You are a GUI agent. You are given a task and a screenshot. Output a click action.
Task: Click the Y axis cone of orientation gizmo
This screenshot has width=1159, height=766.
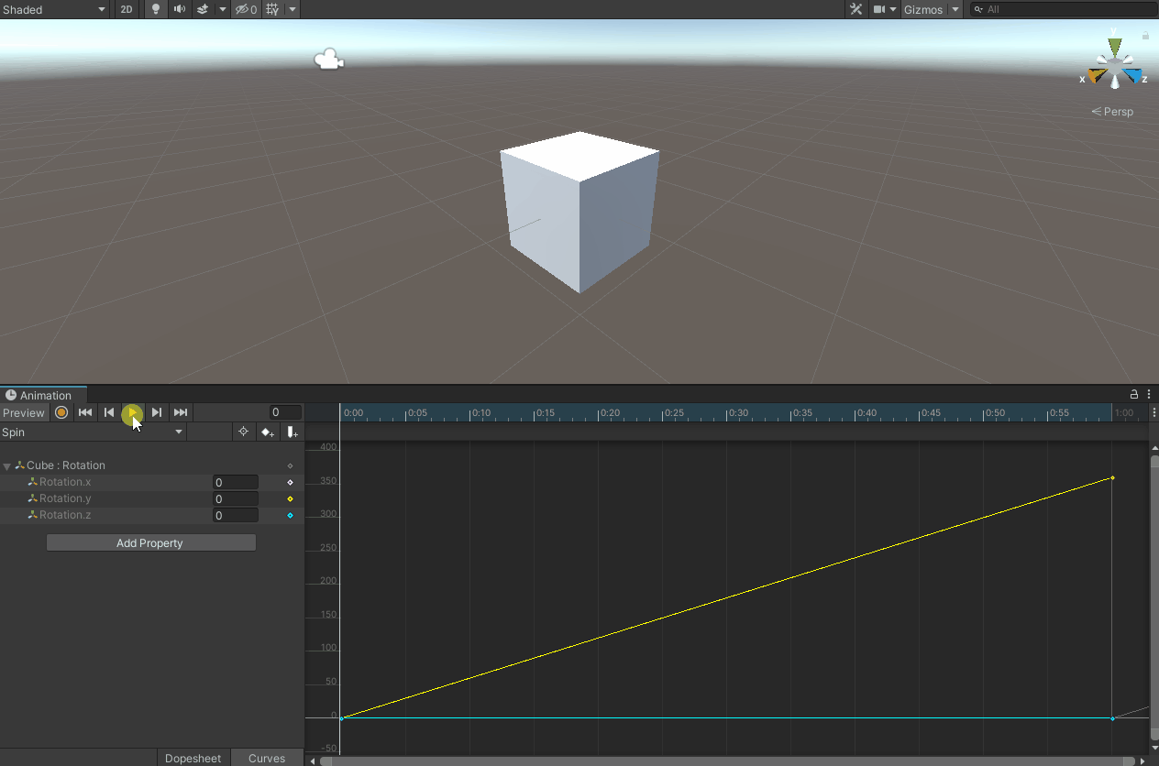tap(1114, 46)
